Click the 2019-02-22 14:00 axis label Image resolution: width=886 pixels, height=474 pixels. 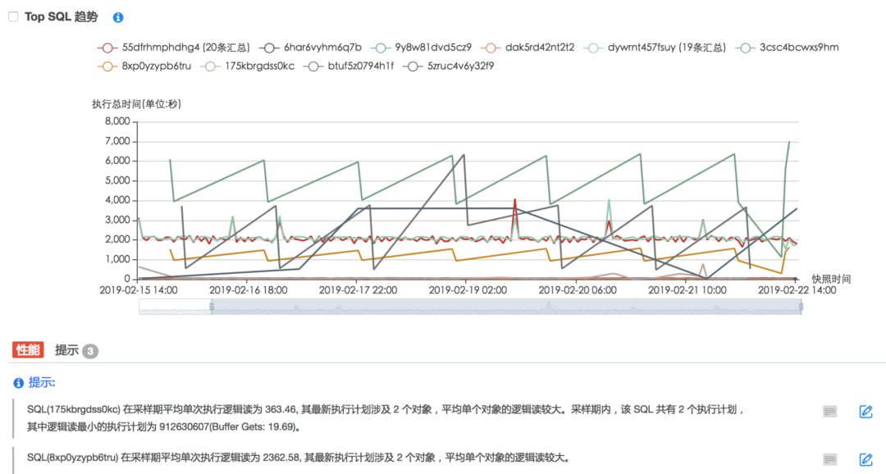coord(797,290)
